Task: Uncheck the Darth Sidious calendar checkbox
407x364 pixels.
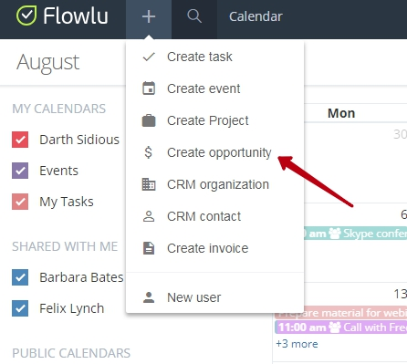Action: click(x=20, y=140)
